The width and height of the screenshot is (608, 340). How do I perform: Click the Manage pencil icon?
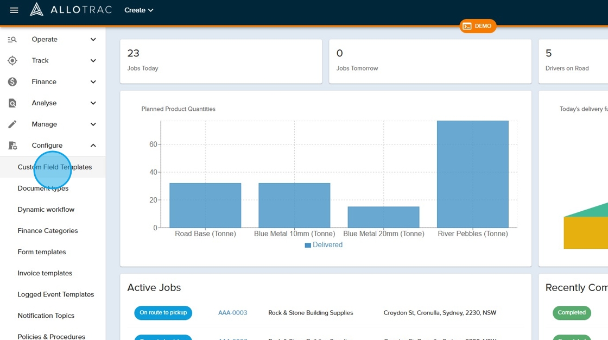pos(12,124)
